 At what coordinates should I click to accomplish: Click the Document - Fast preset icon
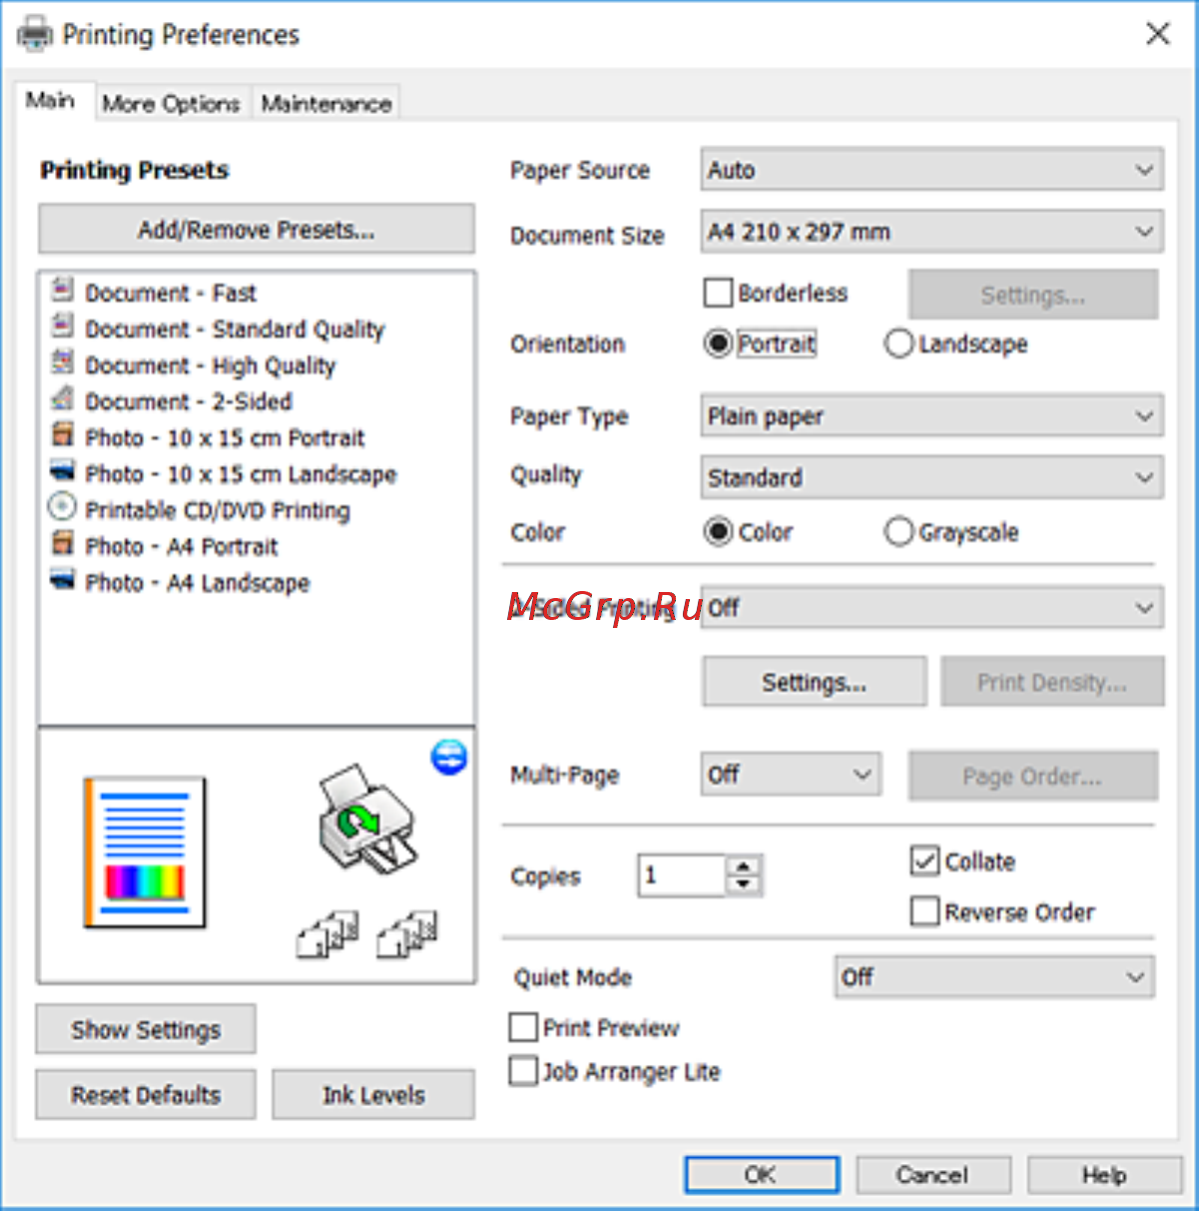point(62,291)
